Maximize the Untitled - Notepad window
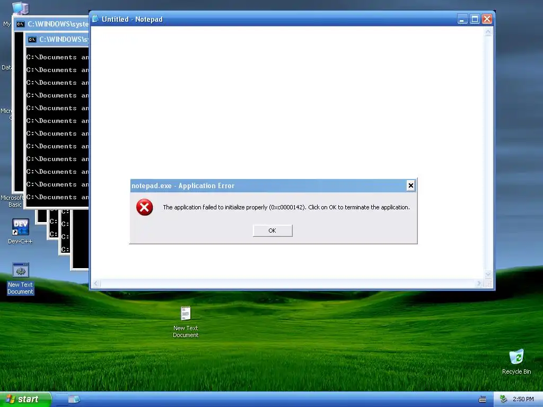543x407 pixels. tap(475, 19)
